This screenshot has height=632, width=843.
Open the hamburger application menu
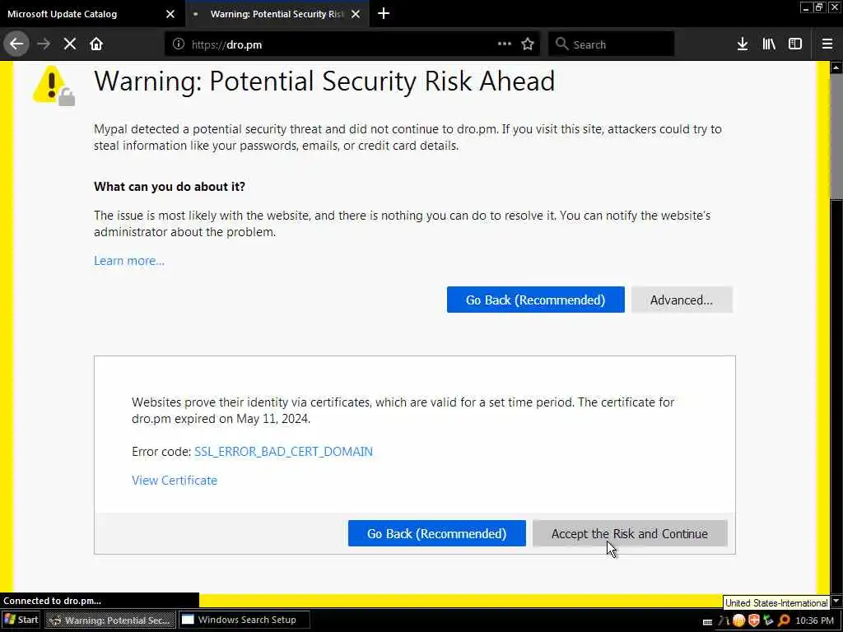pyautogui.click(x=827, y=44)
